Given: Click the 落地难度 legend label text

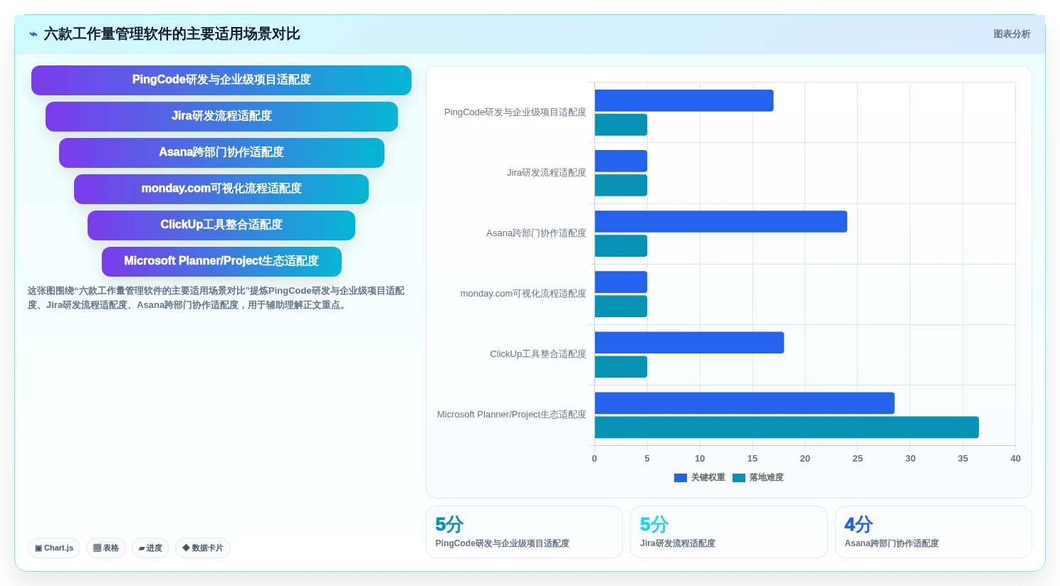Looking at the screenshot, I should point(767,478).
